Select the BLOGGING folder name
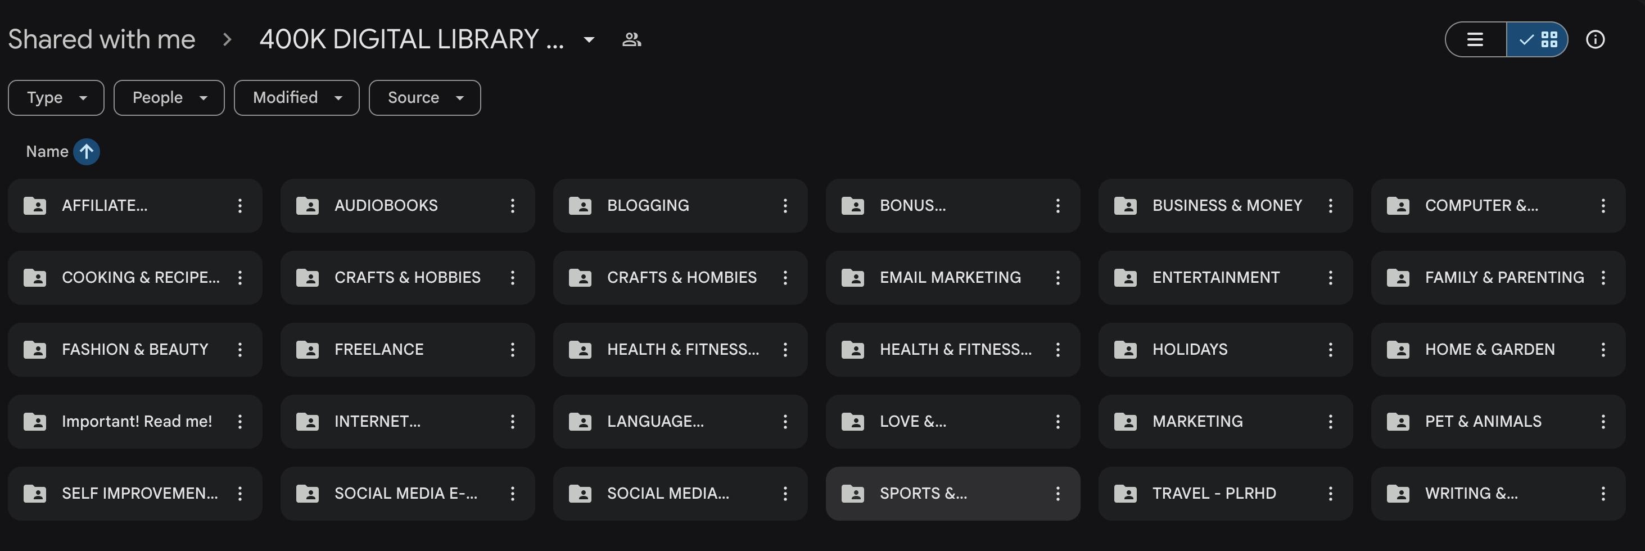 point(648,206)
